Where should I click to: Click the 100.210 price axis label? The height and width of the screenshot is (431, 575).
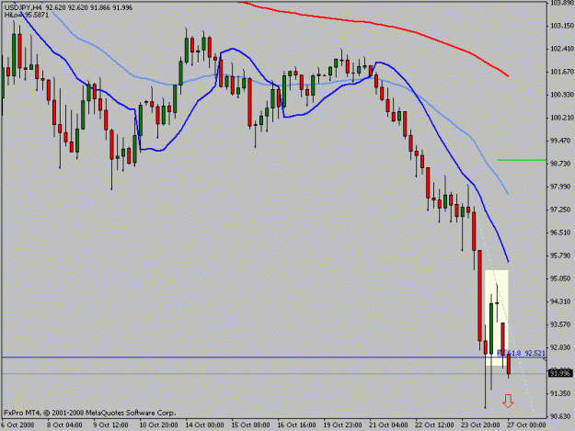pyautogui.click(x=561, y=118)
